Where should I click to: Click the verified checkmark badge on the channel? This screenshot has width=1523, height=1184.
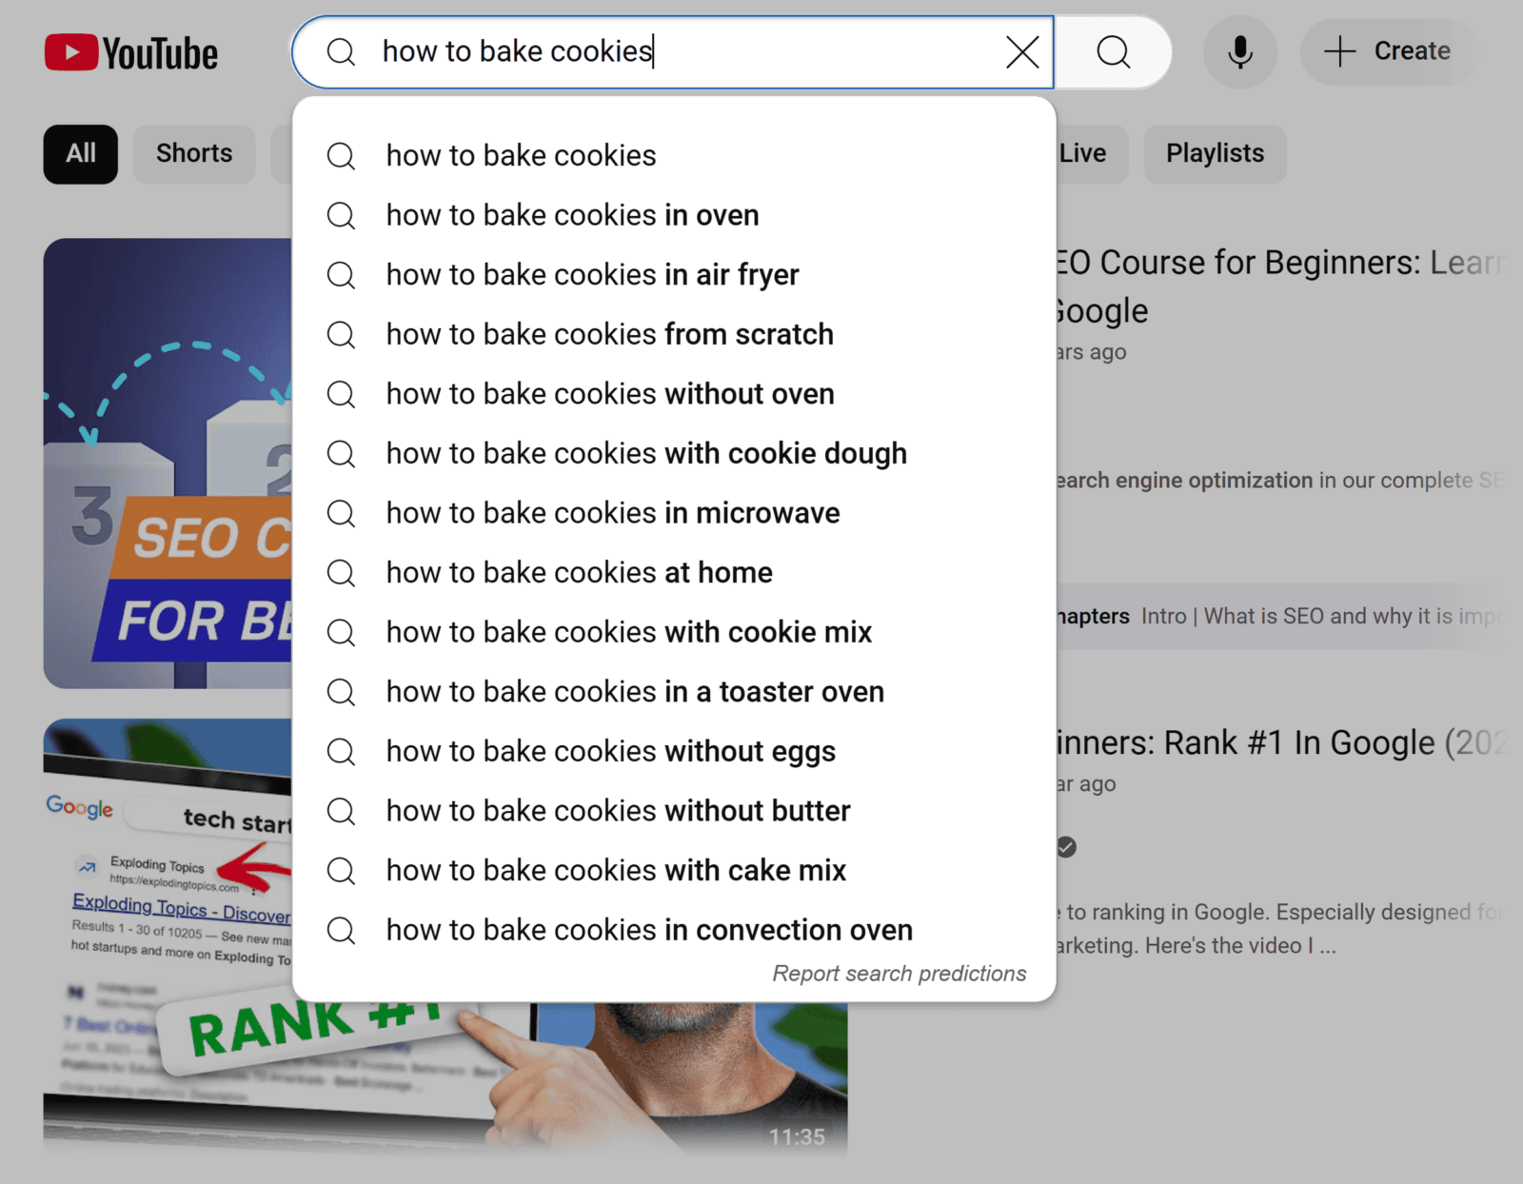[1065, 848]
